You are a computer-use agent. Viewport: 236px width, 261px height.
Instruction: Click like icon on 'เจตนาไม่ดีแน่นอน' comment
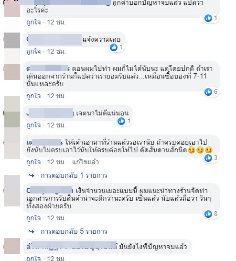click(121, 121)
